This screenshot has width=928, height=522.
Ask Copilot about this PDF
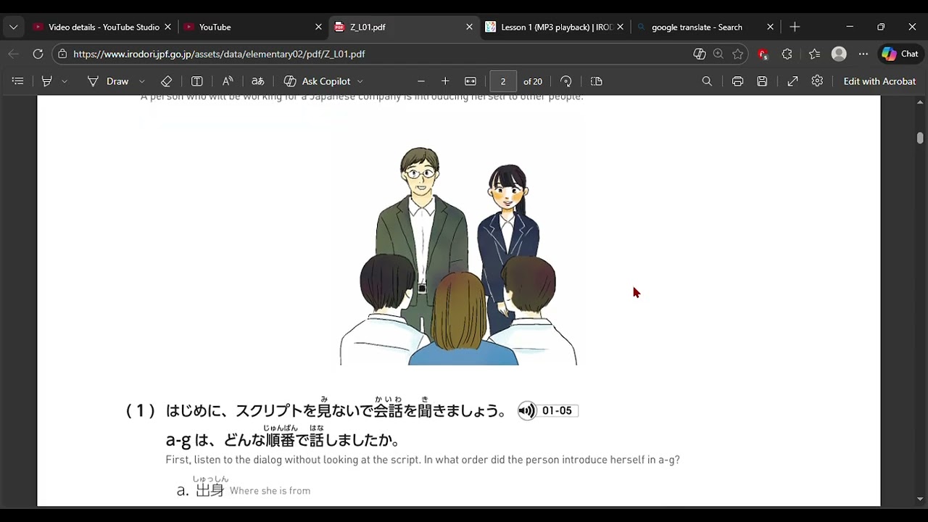pyautogui.click(x=317, y=81)
